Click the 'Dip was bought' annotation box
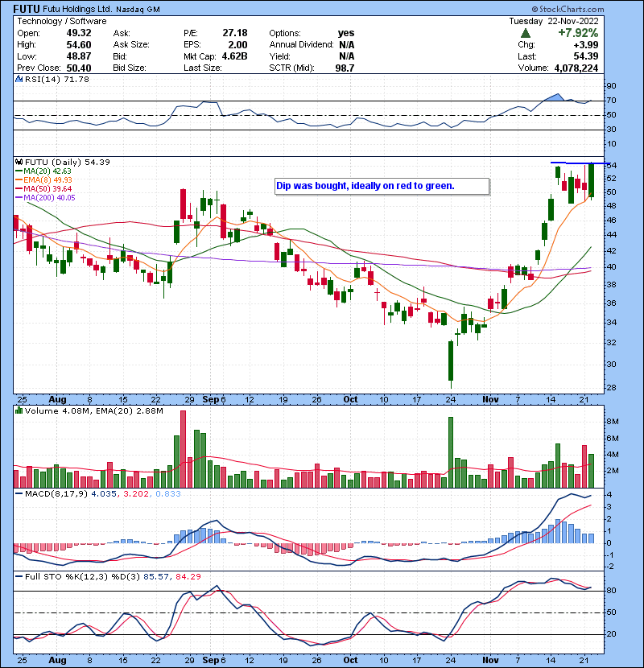 (382, 186)
